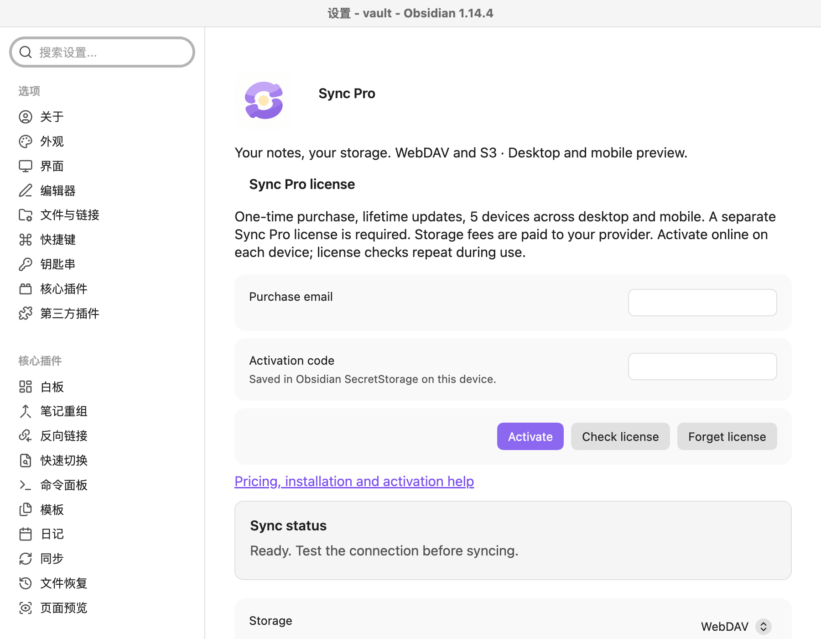Click the 钥匙串 key icon

pos(26,264)
